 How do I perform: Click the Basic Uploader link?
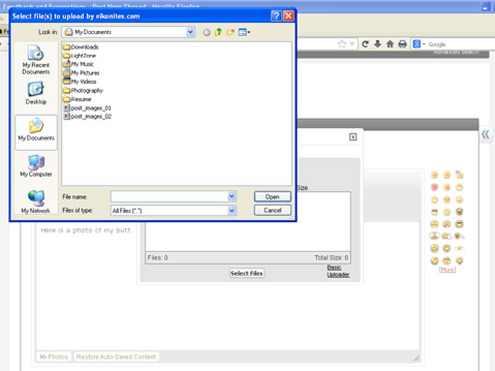pos(338,271)
